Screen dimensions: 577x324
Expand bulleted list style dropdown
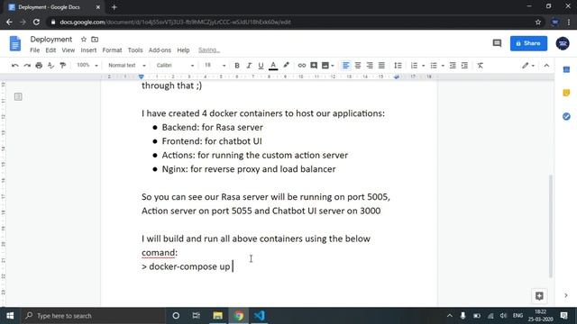tap(443, 66)
